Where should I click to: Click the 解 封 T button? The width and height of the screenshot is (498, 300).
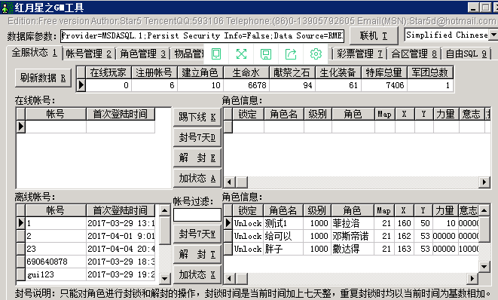pyautogui.click(x=197, y=255)
